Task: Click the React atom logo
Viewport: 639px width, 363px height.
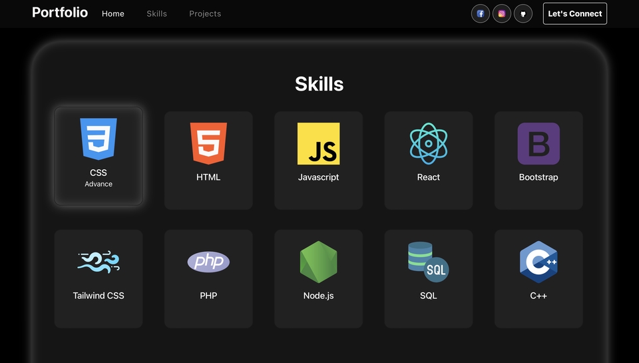Action: click(429, 144)
